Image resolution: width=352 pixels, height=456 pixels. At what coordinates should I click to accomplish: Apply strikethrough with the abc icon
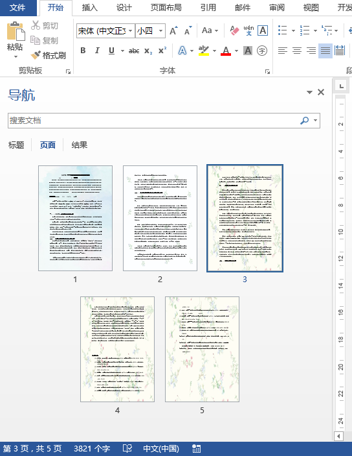click(x=134, y=51)
